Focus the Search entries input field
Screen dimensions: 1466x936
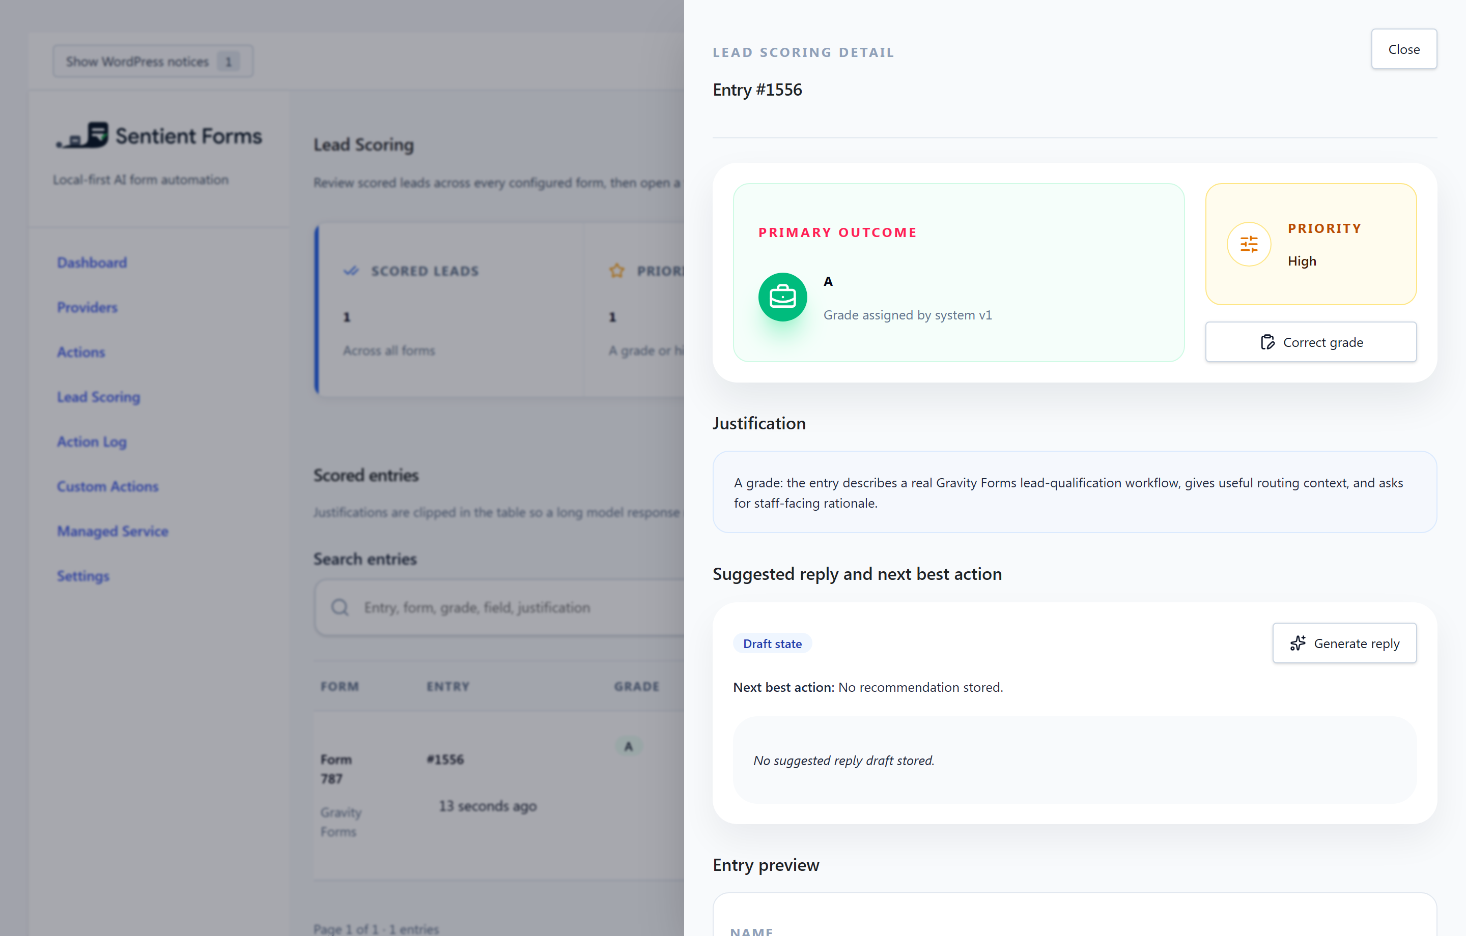click(x=499, y=607)
